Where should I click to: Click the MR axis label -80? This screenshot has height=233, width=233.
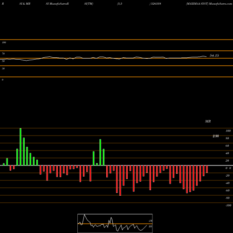[x=227, y=198]
